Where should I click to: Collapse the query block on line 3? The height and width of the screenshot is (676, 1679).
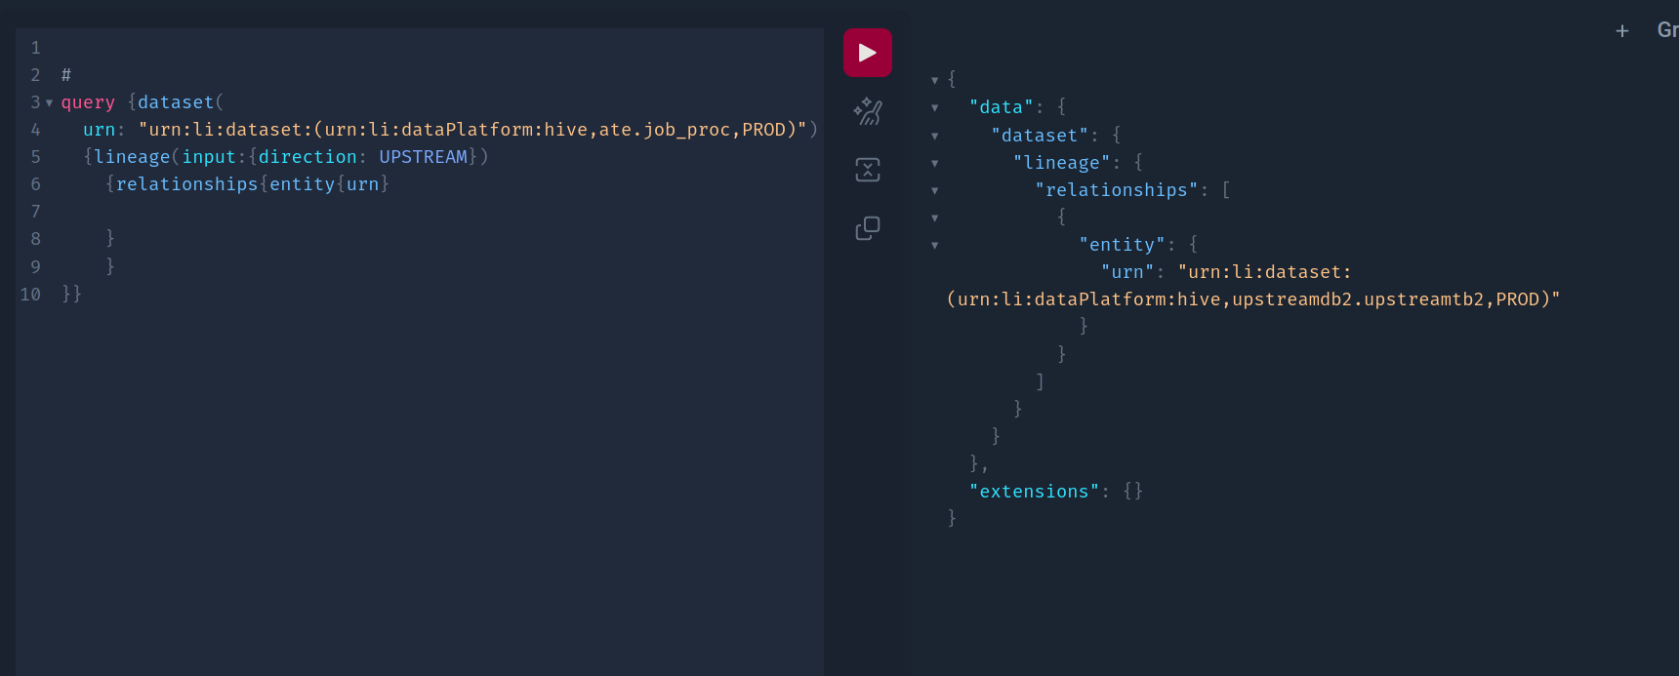click(49, 102)
